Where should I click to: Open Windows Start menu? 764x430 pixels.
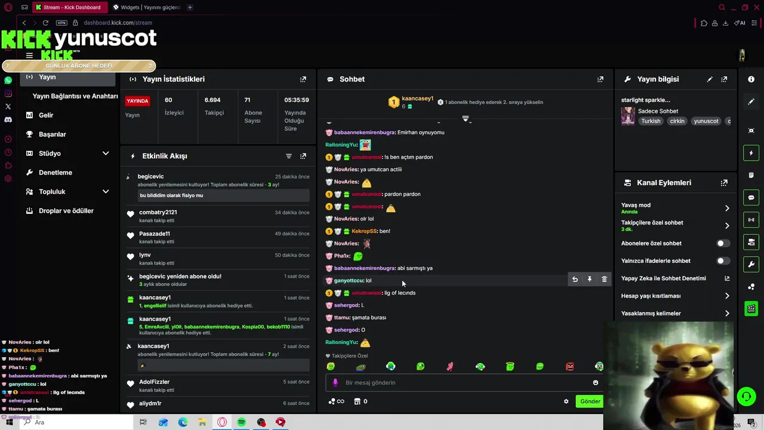pos(10,422)
